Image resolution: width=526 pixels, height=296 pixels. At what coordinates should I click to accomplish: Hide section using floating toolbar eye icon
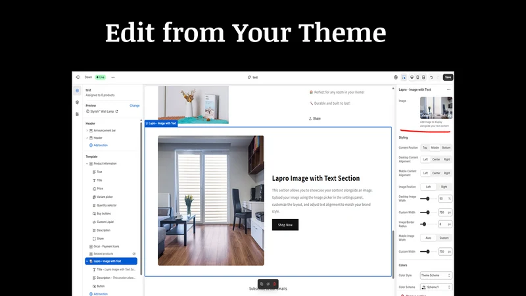tap(268, 284)
